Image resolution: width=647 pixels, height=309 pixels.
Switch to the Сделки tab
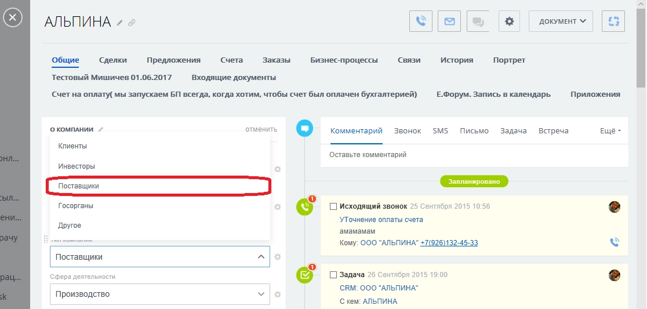(112, 60)
